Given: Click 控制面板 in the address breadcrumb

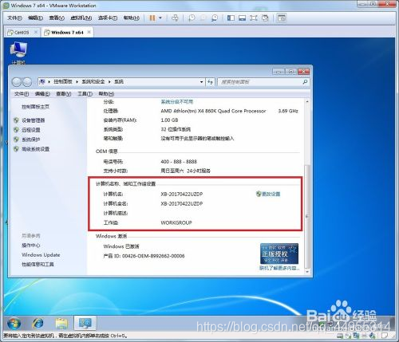Looking at the screenshot, I should [63, 81].
